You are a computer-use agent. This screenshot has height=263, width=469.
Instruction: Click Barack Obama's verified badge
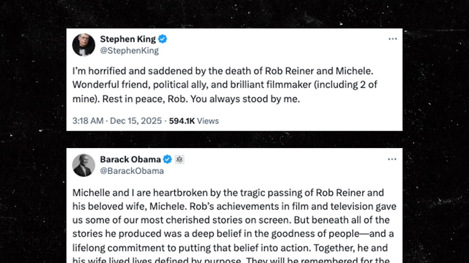click(168, 159)
